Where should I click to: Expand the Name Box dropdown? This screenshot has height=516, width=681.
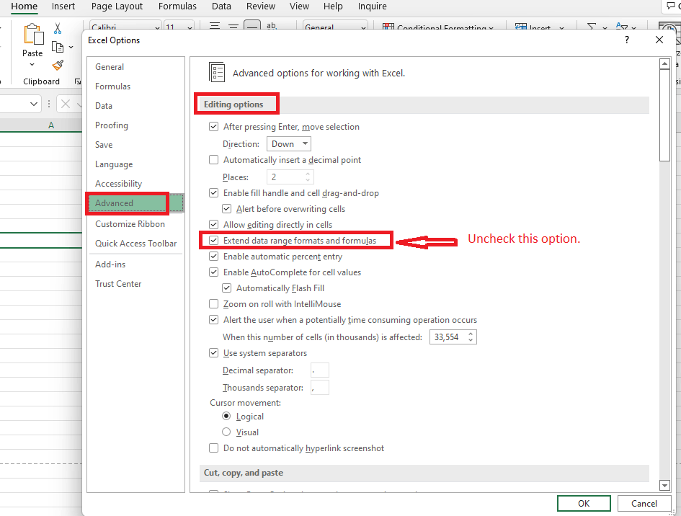pyautogui.click(x=33, y=104)
